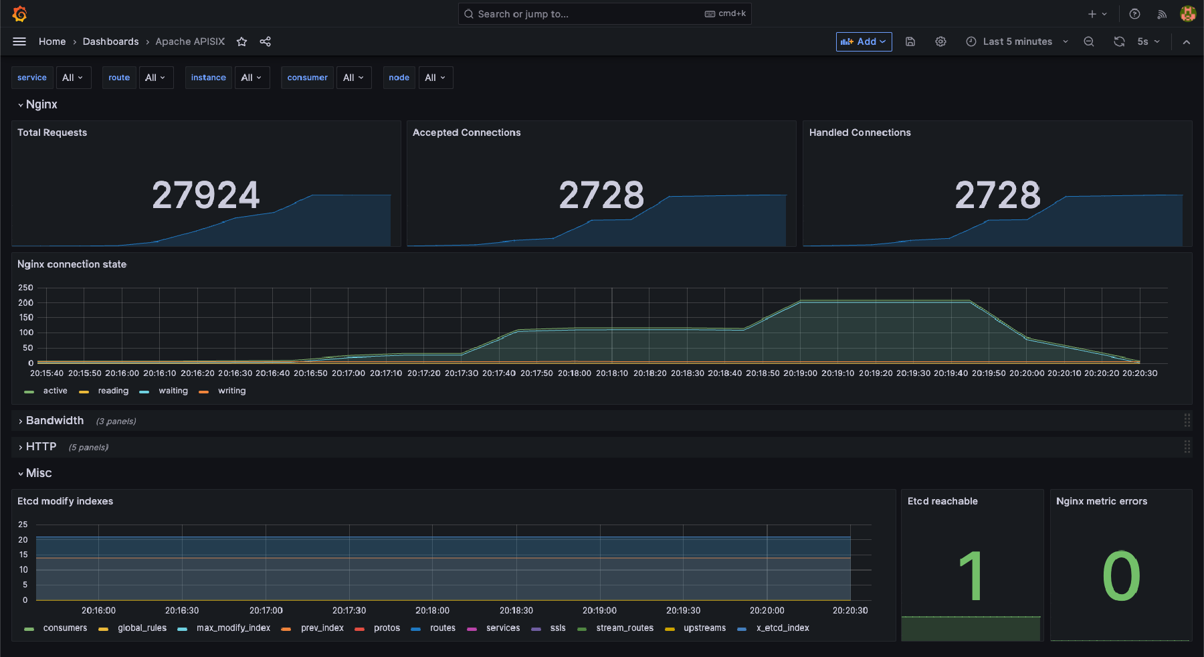Open the help question mark icon
The width and height of the screenshot is (1204, 657).
point(1134,13)
